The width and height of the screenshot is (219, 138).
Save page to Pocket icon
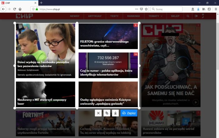click(141, 9)
